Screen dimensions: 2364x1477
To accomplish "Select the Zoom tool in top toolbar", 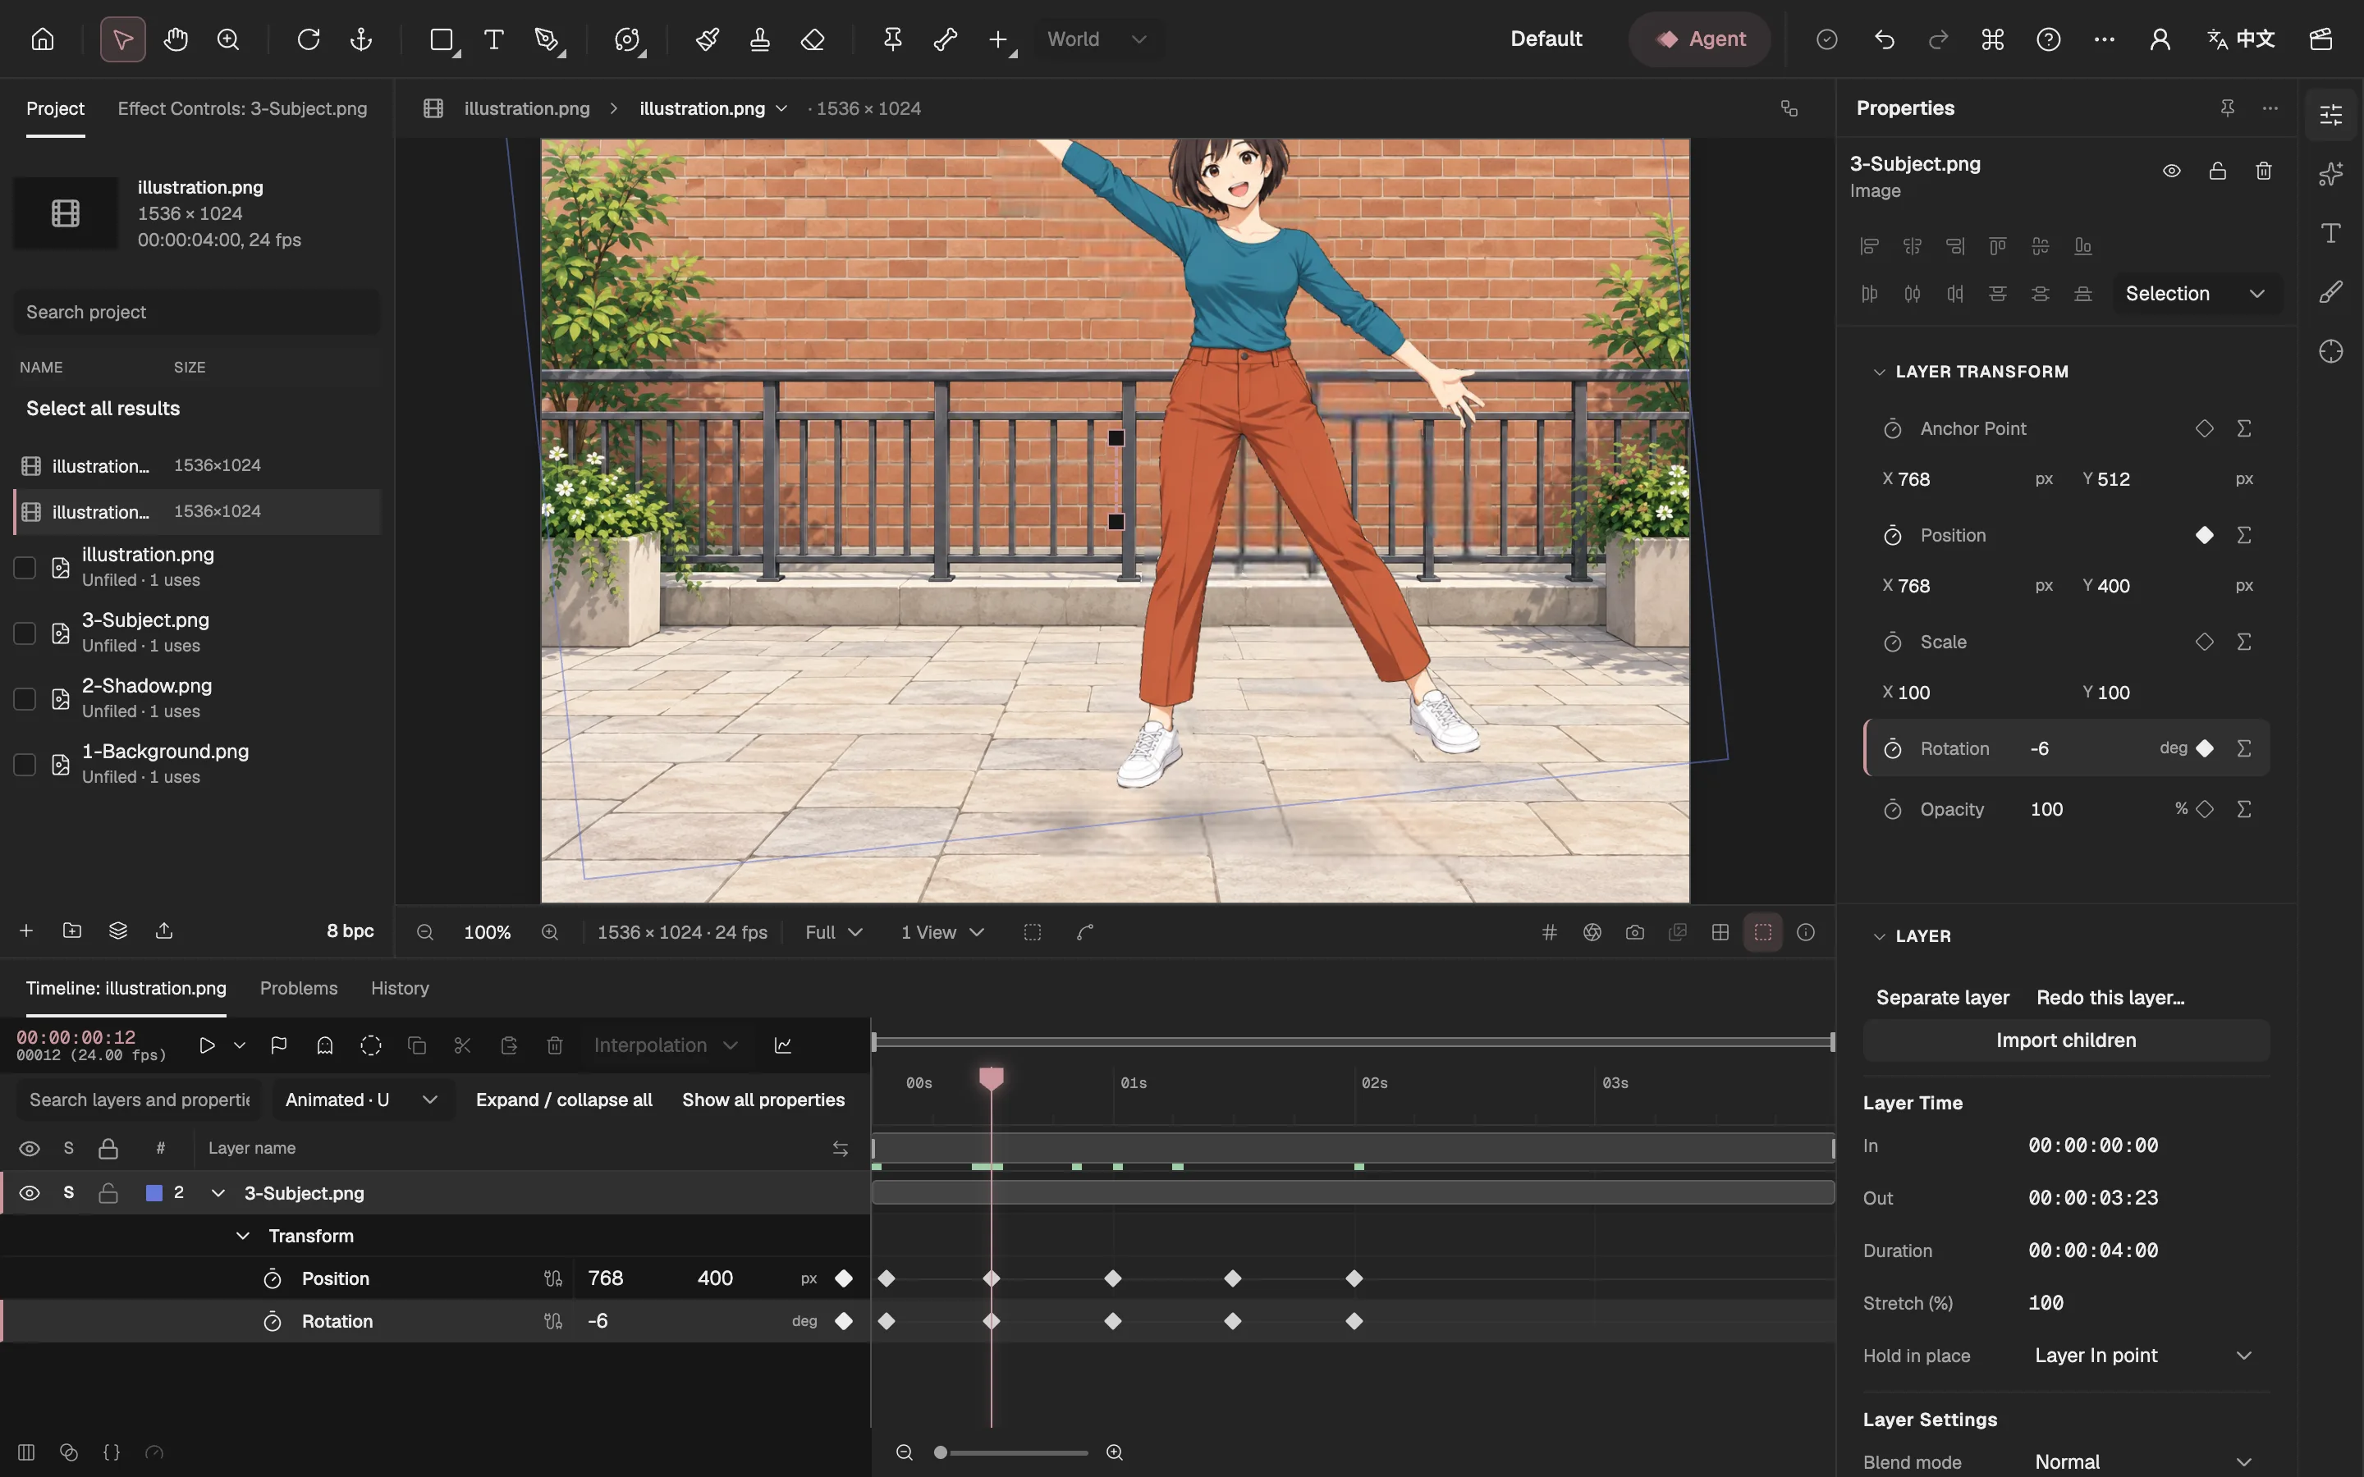I will click(228, 39).
